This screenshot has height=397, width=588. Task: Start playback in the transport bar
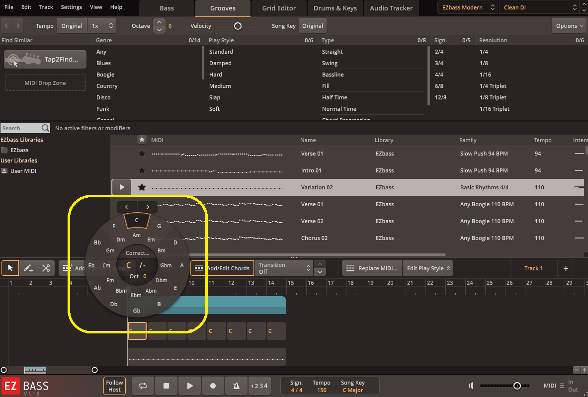pyautogui.click(x=190, y=386)
